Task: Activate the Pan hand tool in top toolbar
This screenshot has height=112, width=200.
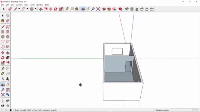Action: point(88,9)
